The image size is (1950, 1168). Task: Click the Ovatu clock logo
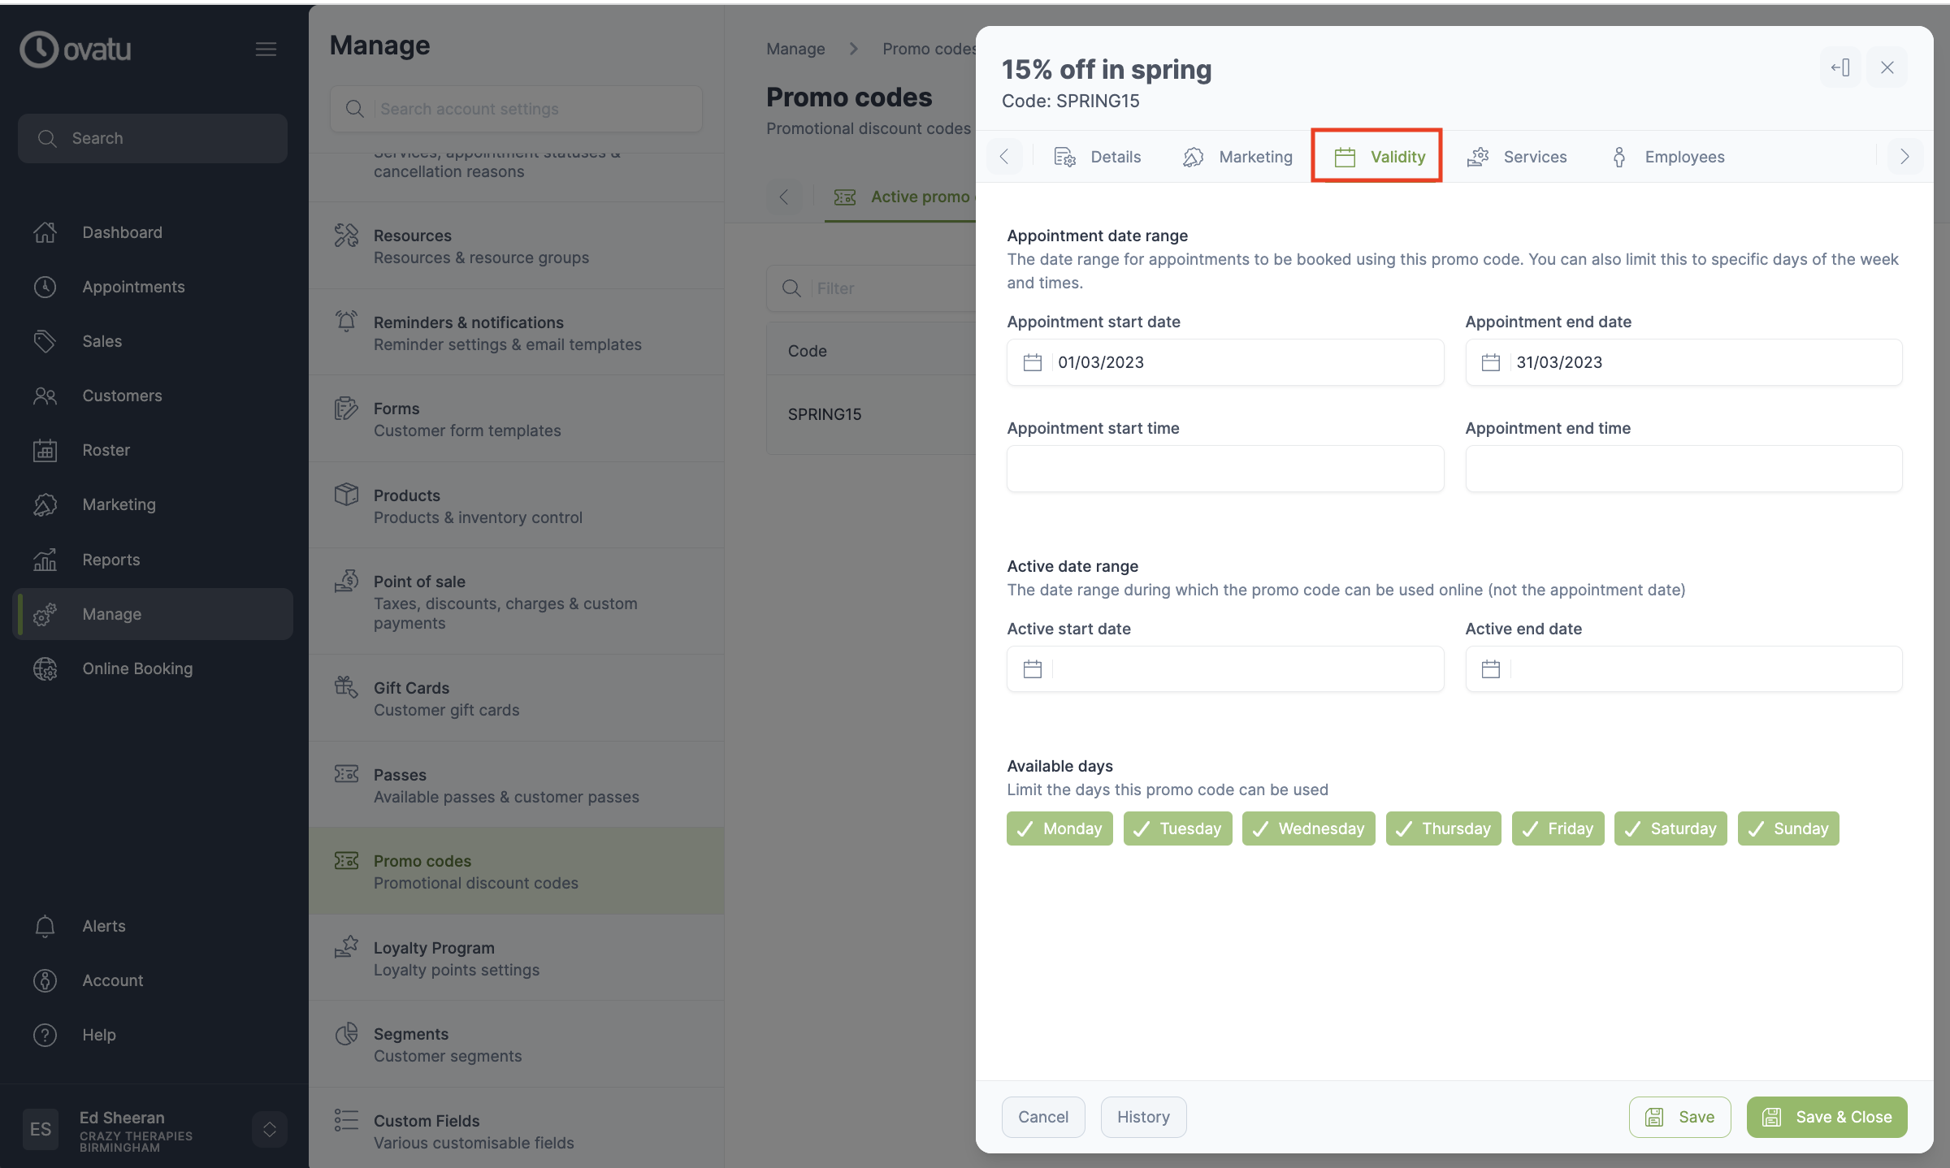click(x=38, y=50)
